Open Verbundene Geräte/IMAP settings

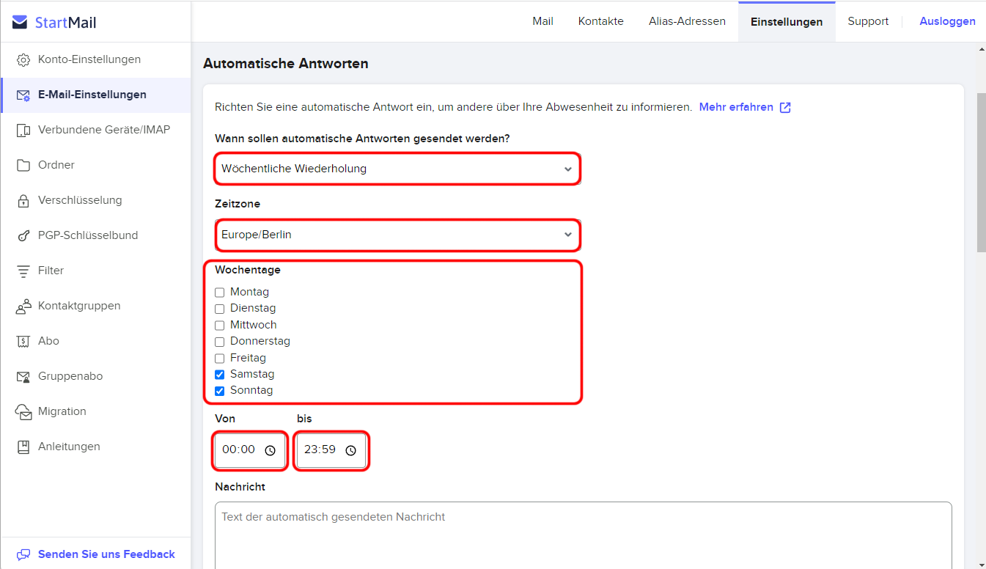95,130
